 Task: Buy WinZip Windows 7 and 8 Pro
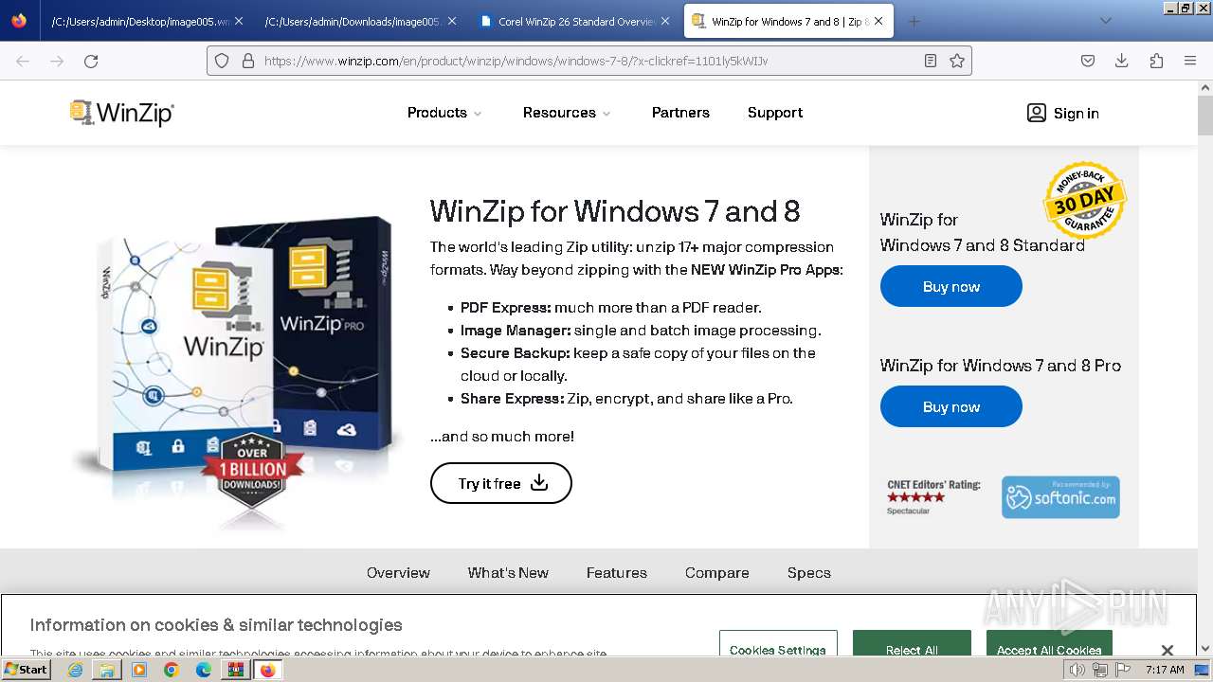point(951,406)
